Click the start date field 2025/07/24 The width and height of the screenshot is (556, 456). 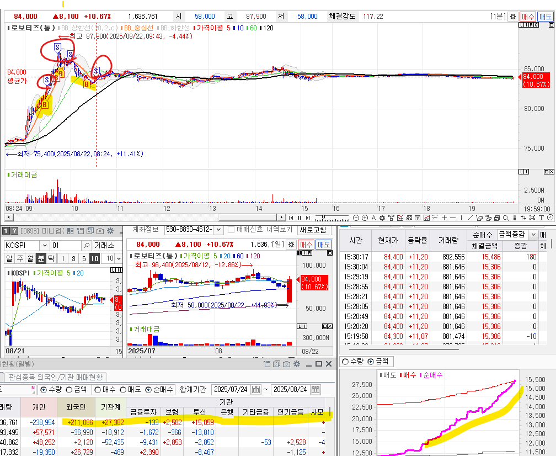[231, 389]
